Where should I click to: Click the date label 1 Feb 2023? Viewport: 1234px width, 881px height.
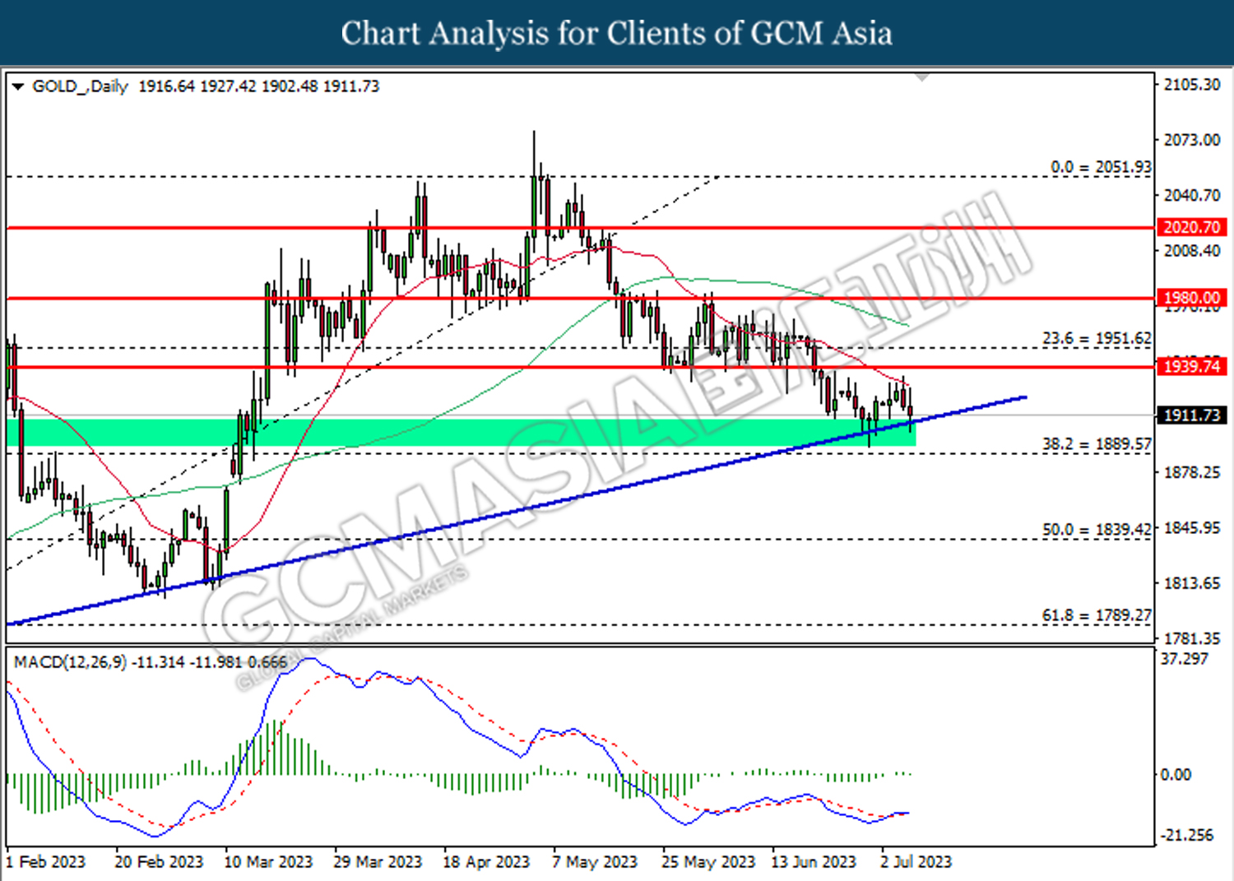46,861
